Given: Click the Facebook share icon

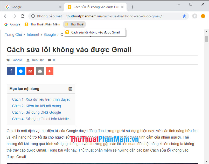Looking at the screenshot, I should [11, 71].
